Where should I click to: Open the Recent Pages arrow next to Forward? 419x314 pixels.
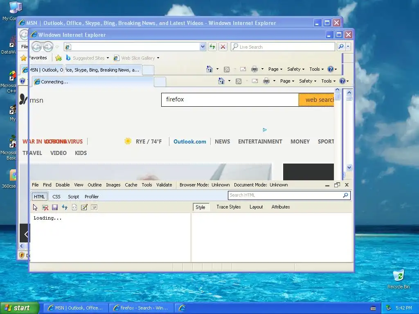click(x=57, y=47)
